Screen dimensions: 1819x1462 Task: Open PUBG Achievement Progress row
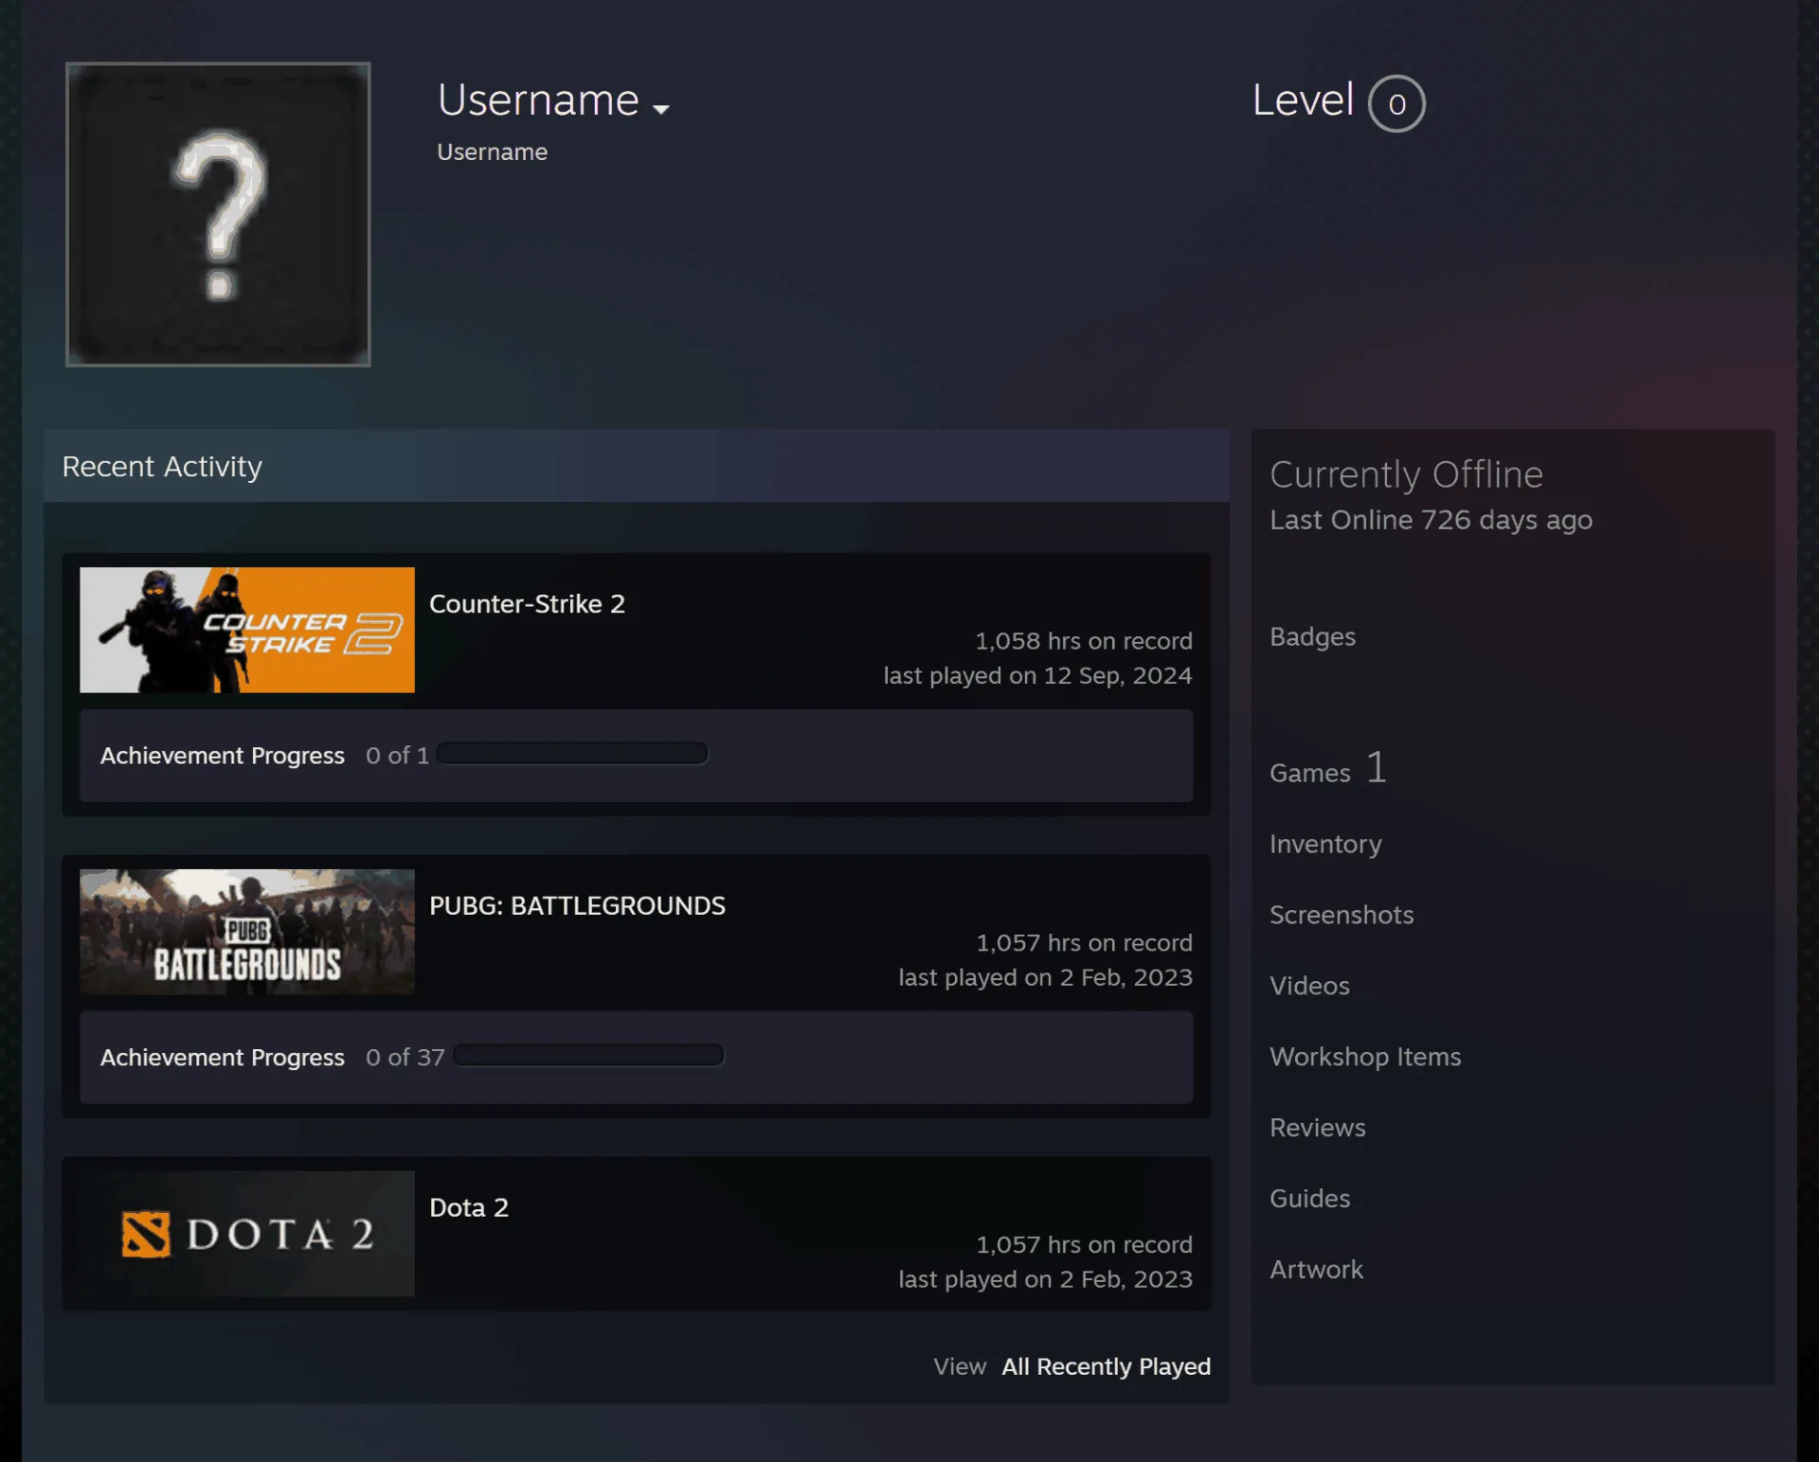pyautogui.click(x=636, y=1058)
